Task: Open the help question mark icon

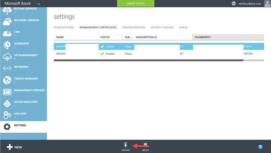Action: (x=260, y=147)
